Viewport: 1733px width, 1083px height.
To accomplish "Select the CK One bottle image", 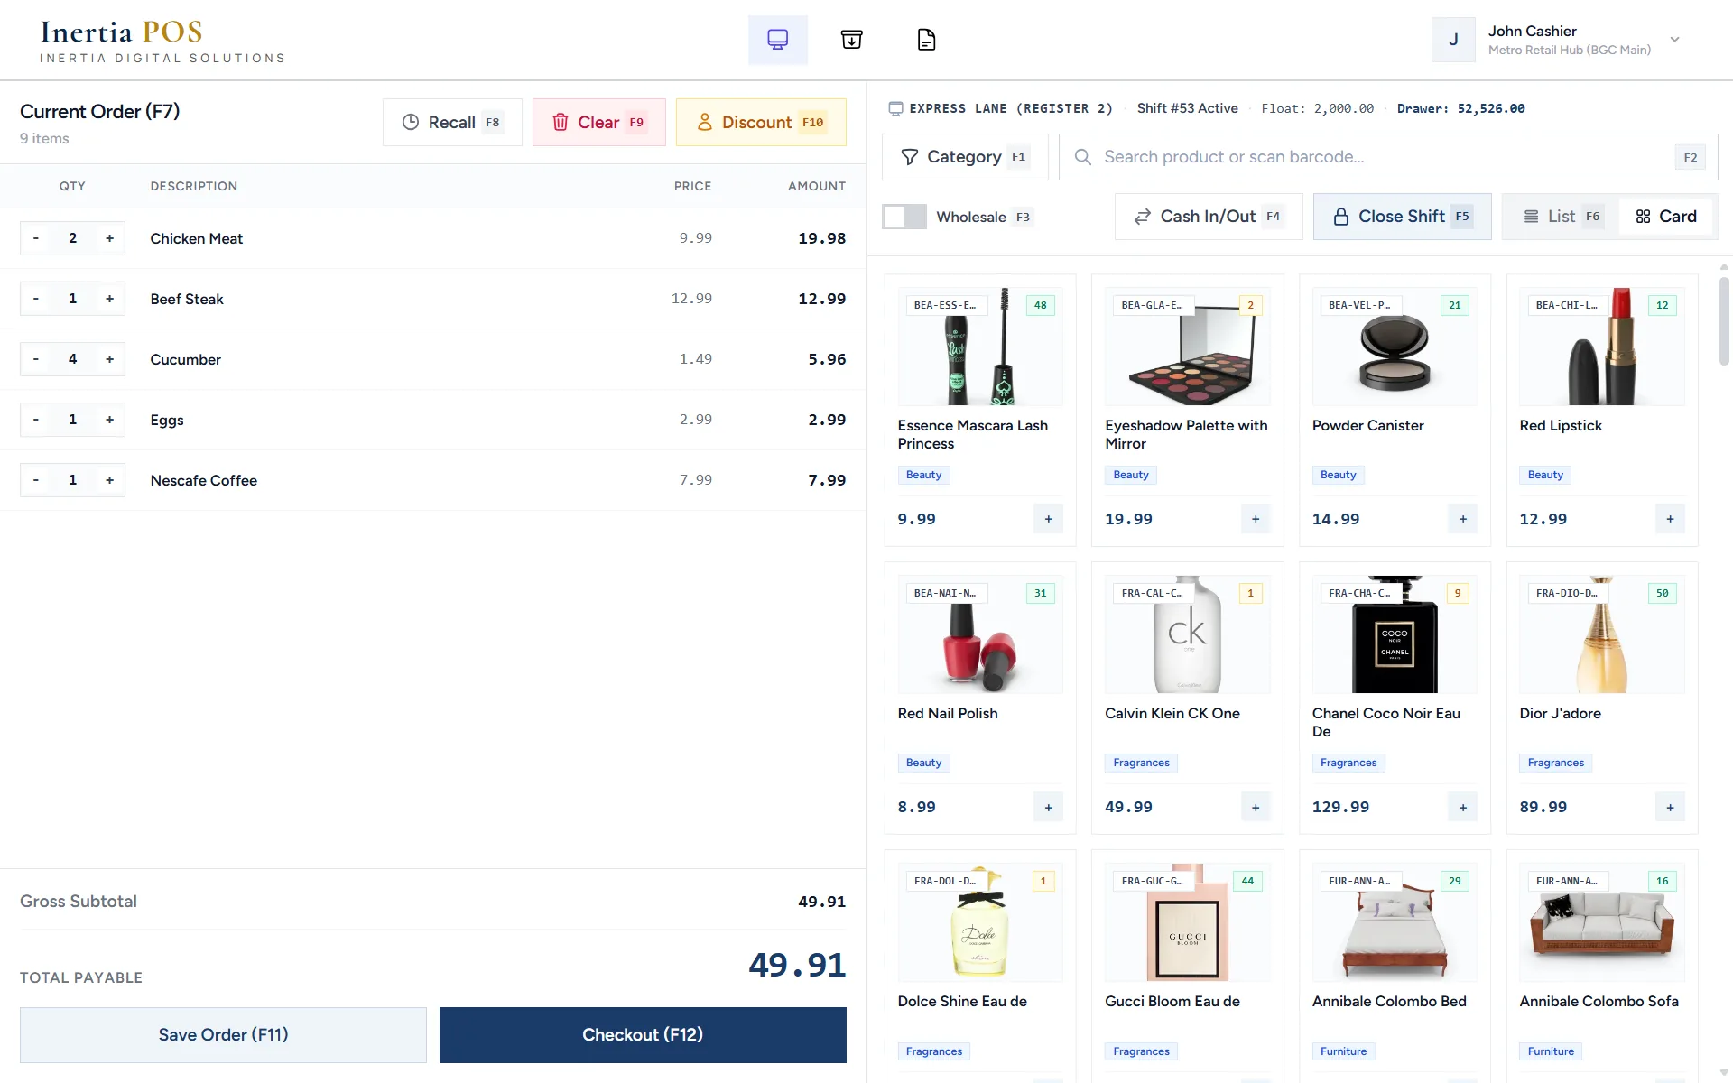I will [x=1188, y=634].
